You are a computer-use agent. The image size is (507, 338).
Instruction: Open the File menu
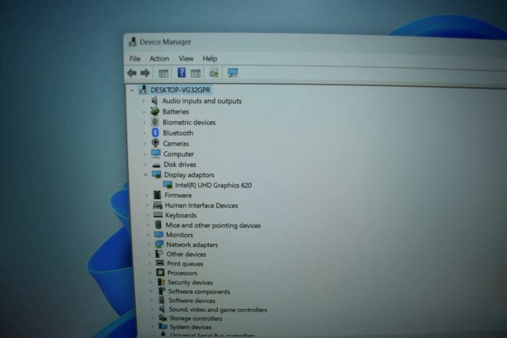(x=135, y=58)
